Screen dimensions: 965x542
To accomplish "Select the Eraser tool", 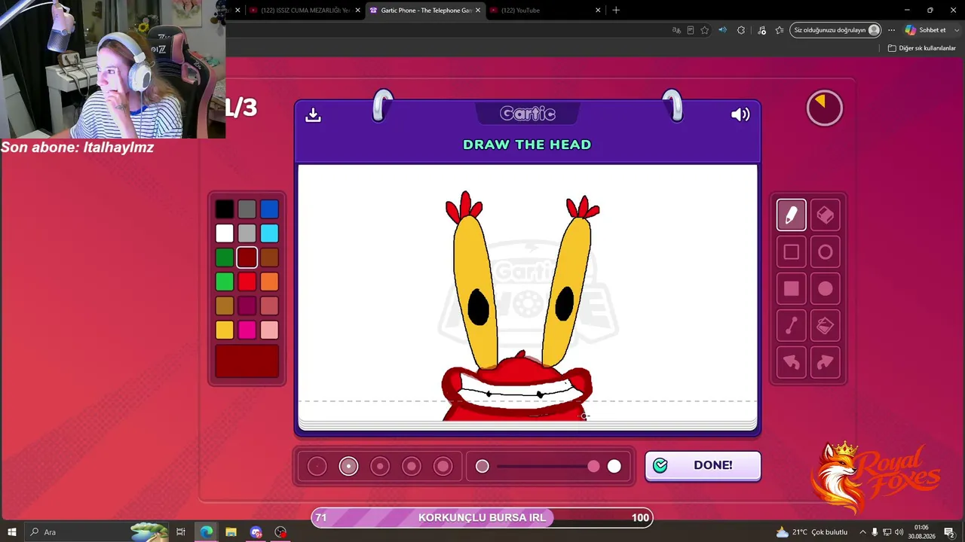I will 826,215.
